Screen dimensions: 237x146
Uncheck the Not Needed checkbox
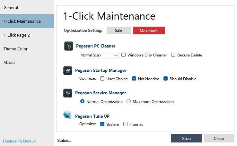click(134, 79)
